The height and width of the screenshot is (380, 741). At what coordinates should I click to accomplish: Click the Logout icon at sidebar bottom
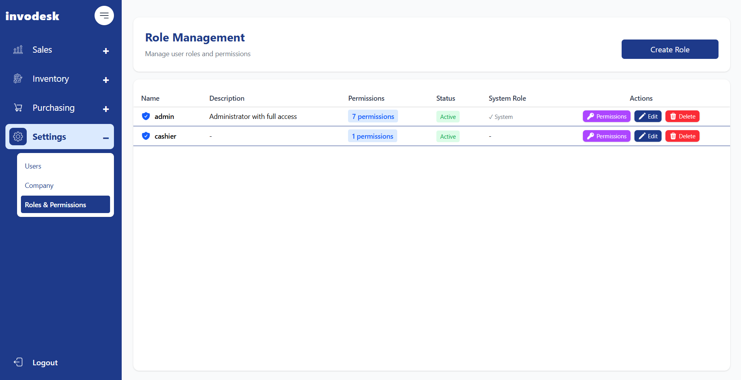point(18,362)
